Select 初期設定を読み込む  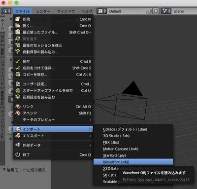pos(53,97)
